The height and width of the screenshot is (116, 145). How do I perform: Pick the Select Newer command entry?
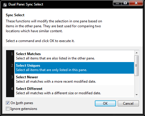[74, 79]
